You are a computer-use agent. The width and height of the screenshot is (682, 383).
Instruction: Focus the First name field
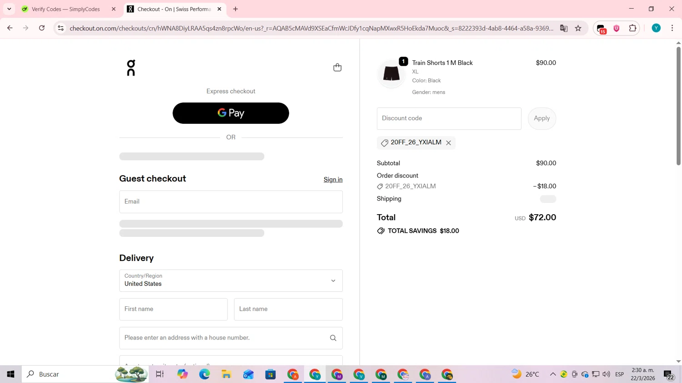(x=173, y=309)
